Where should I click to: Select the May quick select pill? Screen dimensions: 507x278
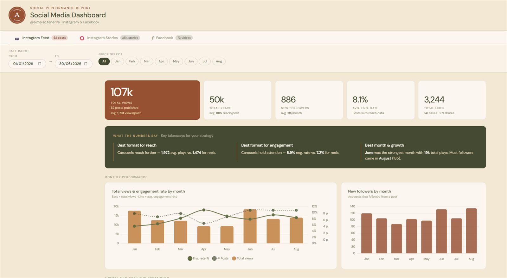176,61
